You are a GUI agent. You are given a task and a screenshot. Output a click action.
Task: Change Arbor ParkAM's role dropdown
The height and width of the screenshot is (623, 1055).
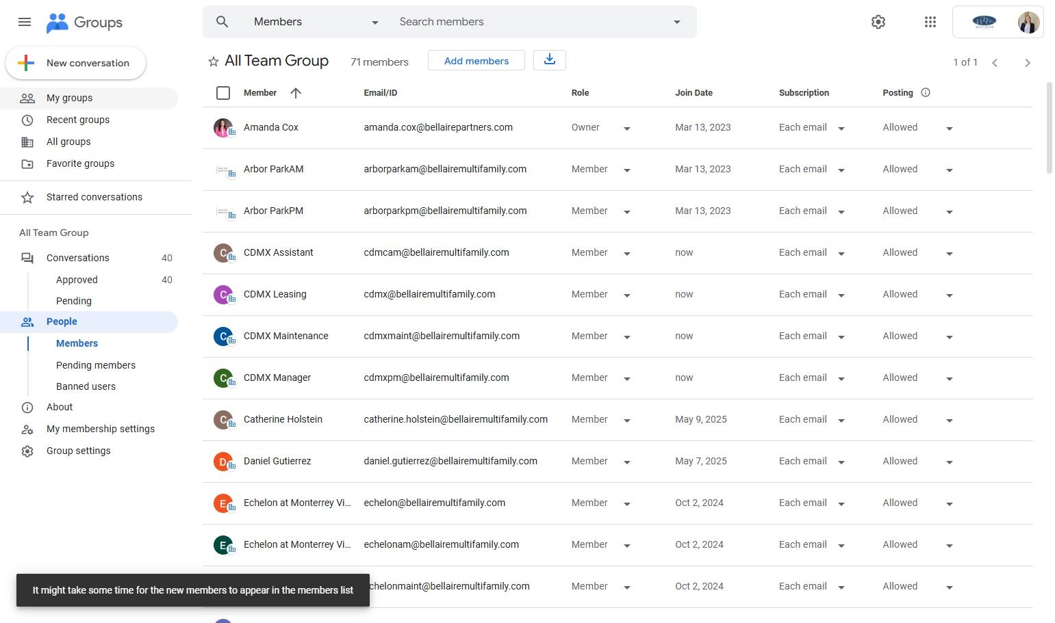tap(626, 170)
